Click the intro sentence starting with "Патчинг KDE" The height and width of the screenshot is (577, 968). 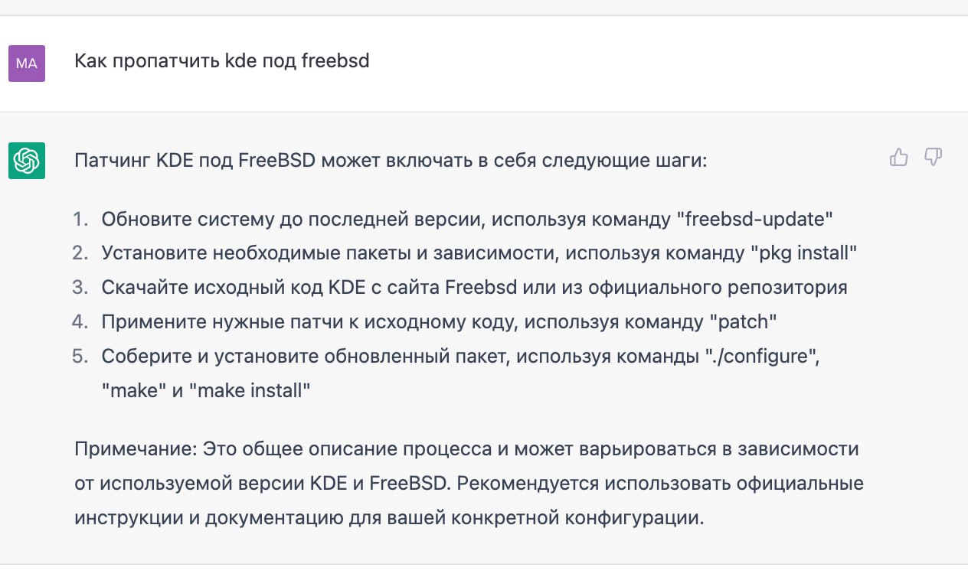pyautogui.click(x=391, y=161)
